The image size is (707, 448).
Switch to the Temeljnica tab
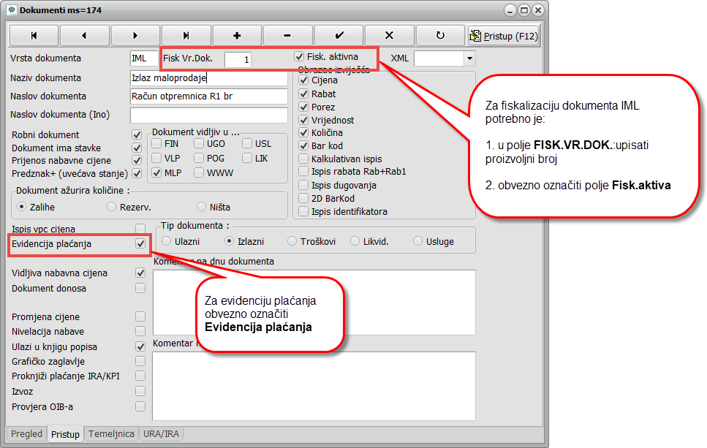[x=111, y=433]
